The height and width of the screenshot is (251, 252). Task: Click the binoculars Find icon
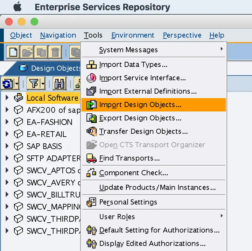click(59, 83)
